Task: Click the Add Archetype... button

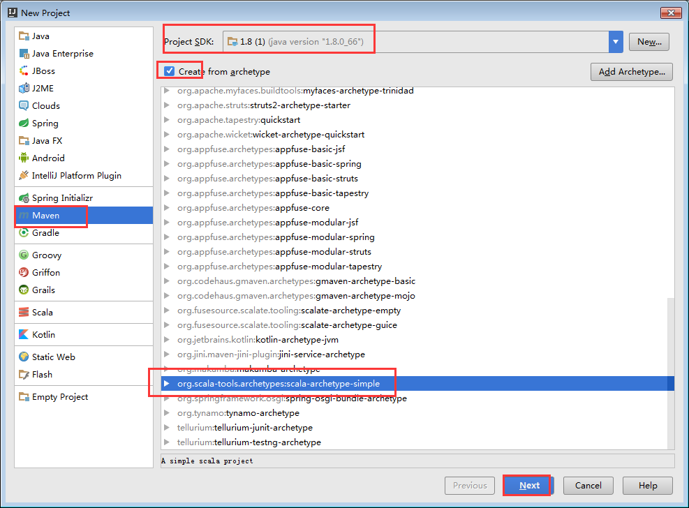Action: [632, 72]
